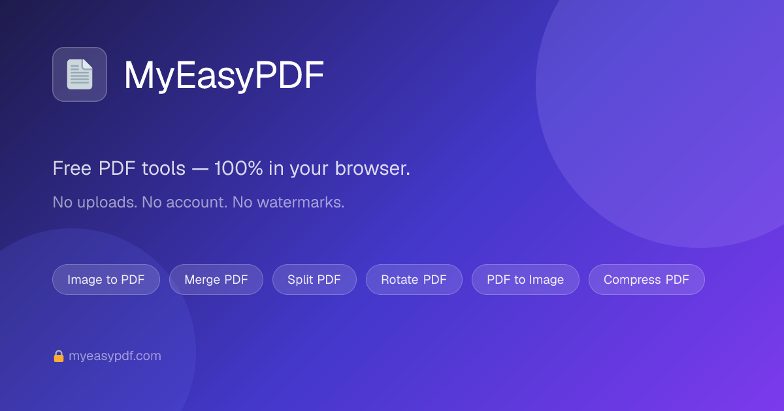Click the MyEasyPDF document logo icon
784x411 pixels.
(80, 74)
